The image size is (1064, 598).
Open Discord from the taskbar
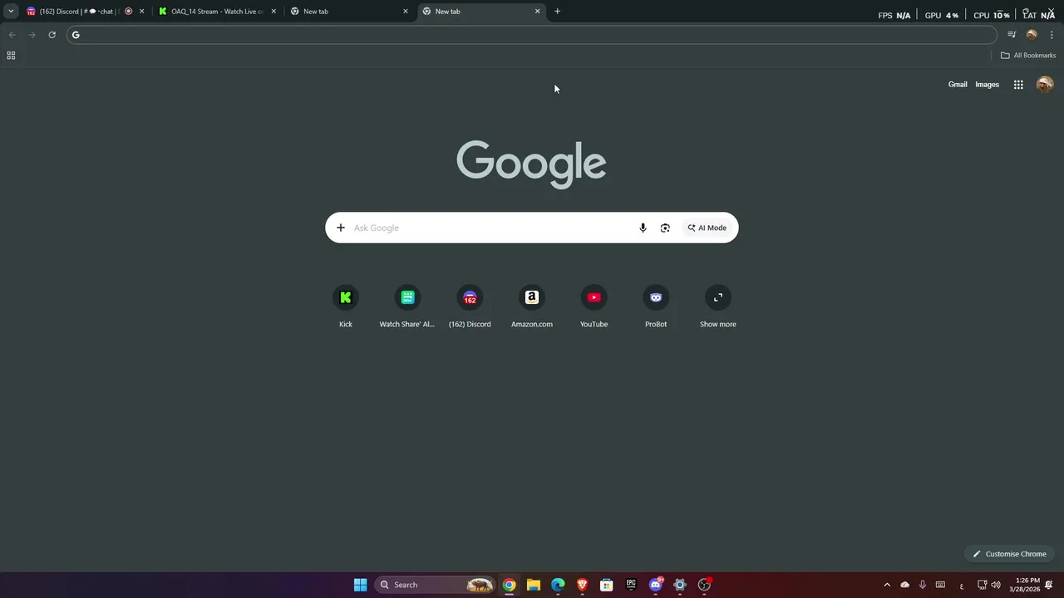(x=655, y=585)
